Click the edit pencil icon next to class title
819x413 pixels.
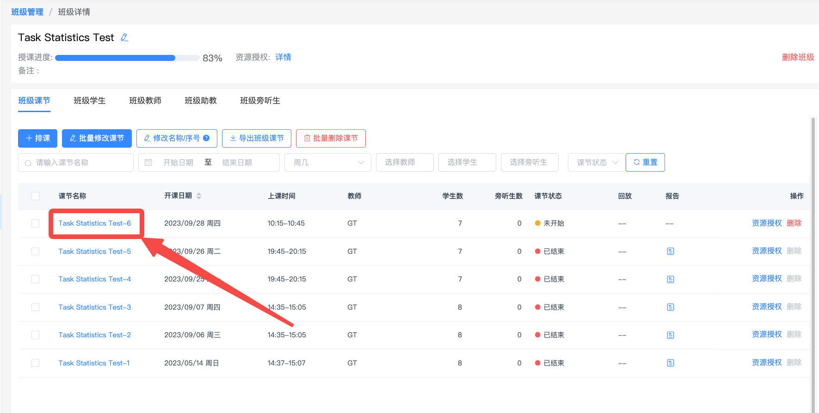[124, 37]
